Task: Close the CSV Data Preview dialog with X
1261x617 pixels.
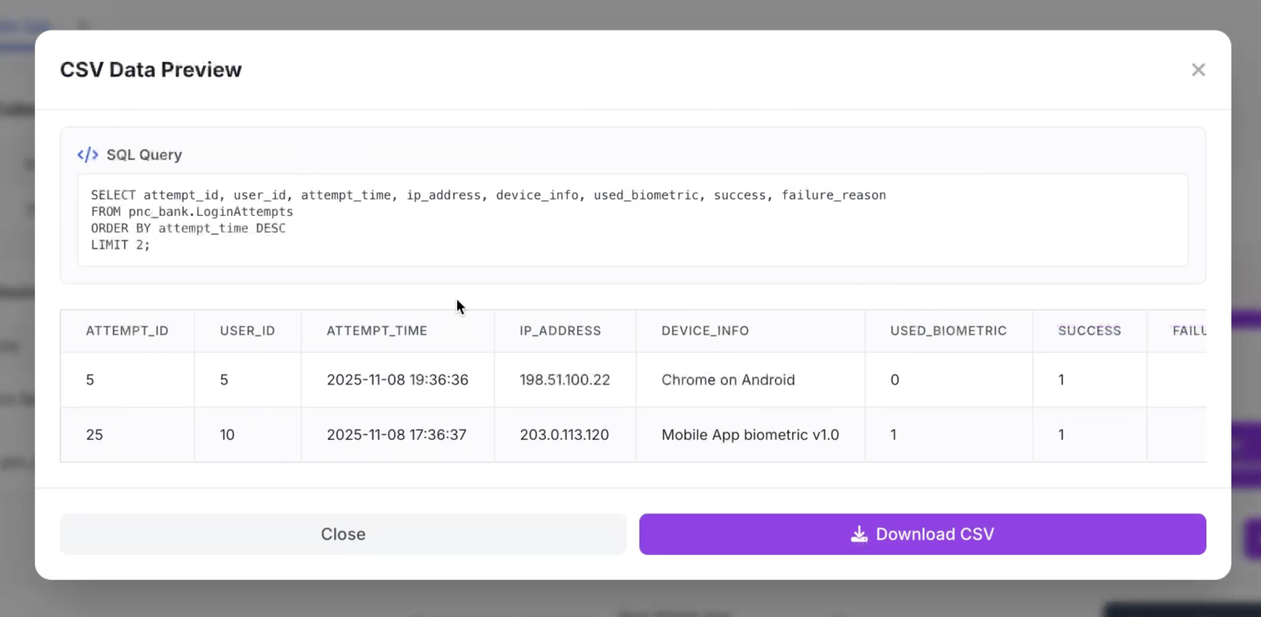Action: tap(1198, 69)
